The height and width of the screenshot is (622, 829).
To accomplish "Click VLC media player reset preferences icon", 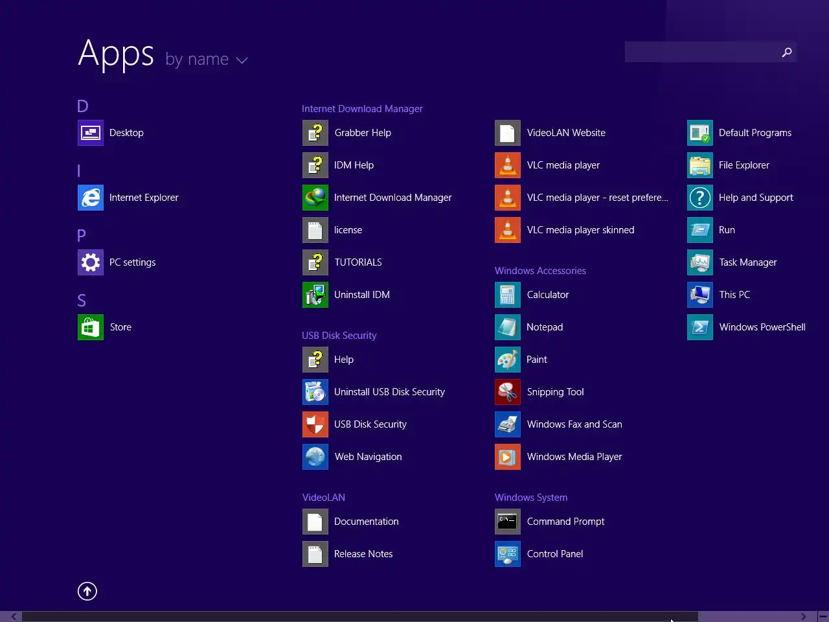I will (508, 198).
